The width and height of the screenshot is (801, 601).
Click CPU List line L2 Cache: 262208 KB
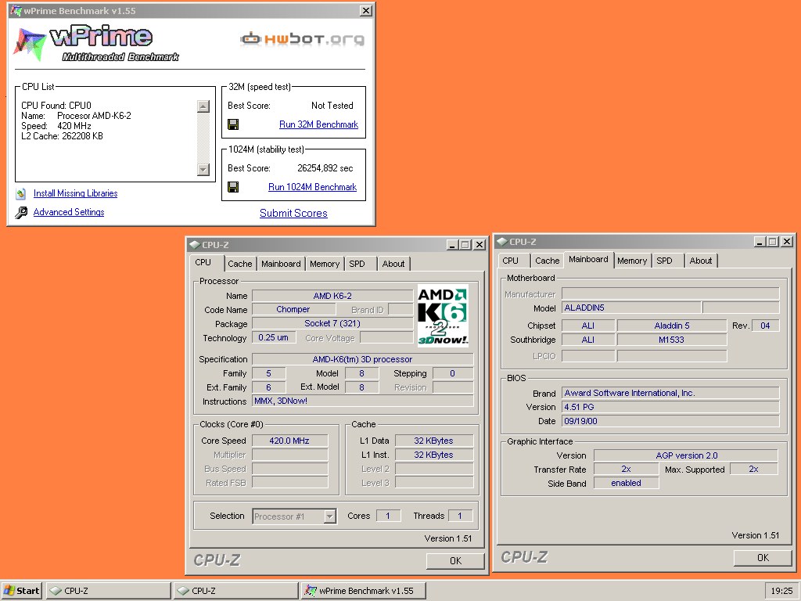[x=63, y=136]
